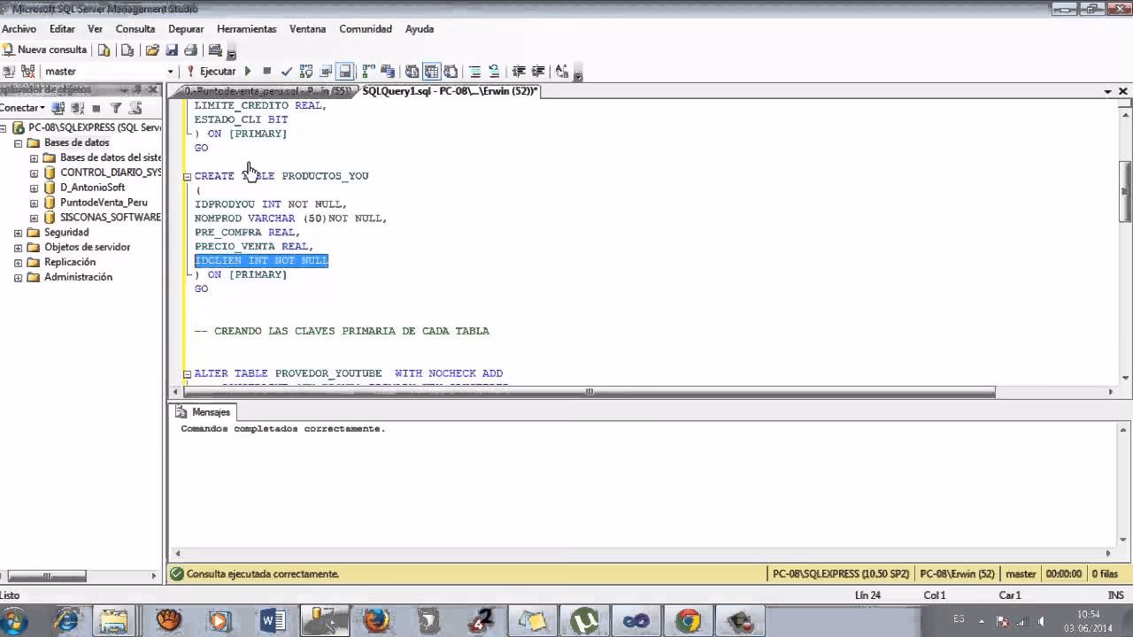Cancel query execution with stop icon
The height and width of the screenshot is (637, 1133).
pyautogui.click(x=266, y=72)
